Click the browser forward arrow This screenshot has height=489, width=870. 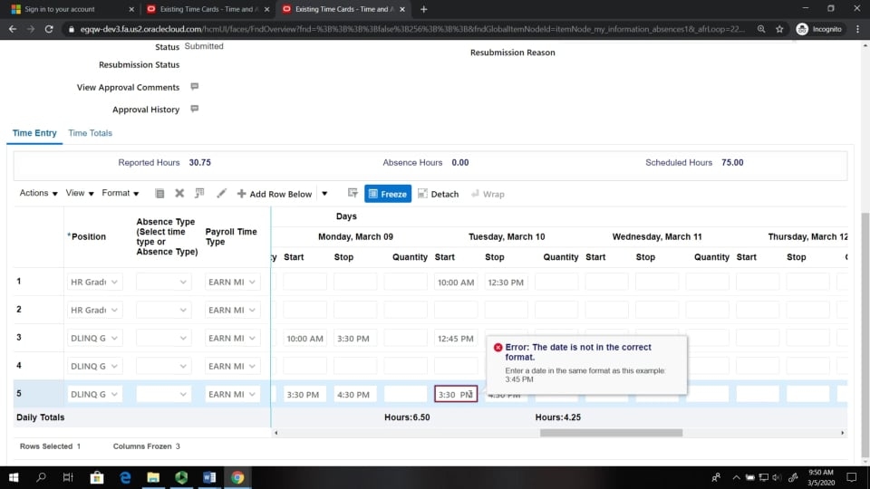click(31, 29)
